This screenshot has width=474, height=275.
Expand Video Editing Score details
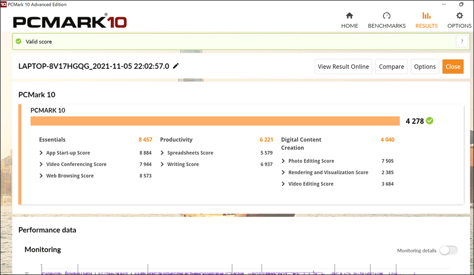tap(283, 184)
